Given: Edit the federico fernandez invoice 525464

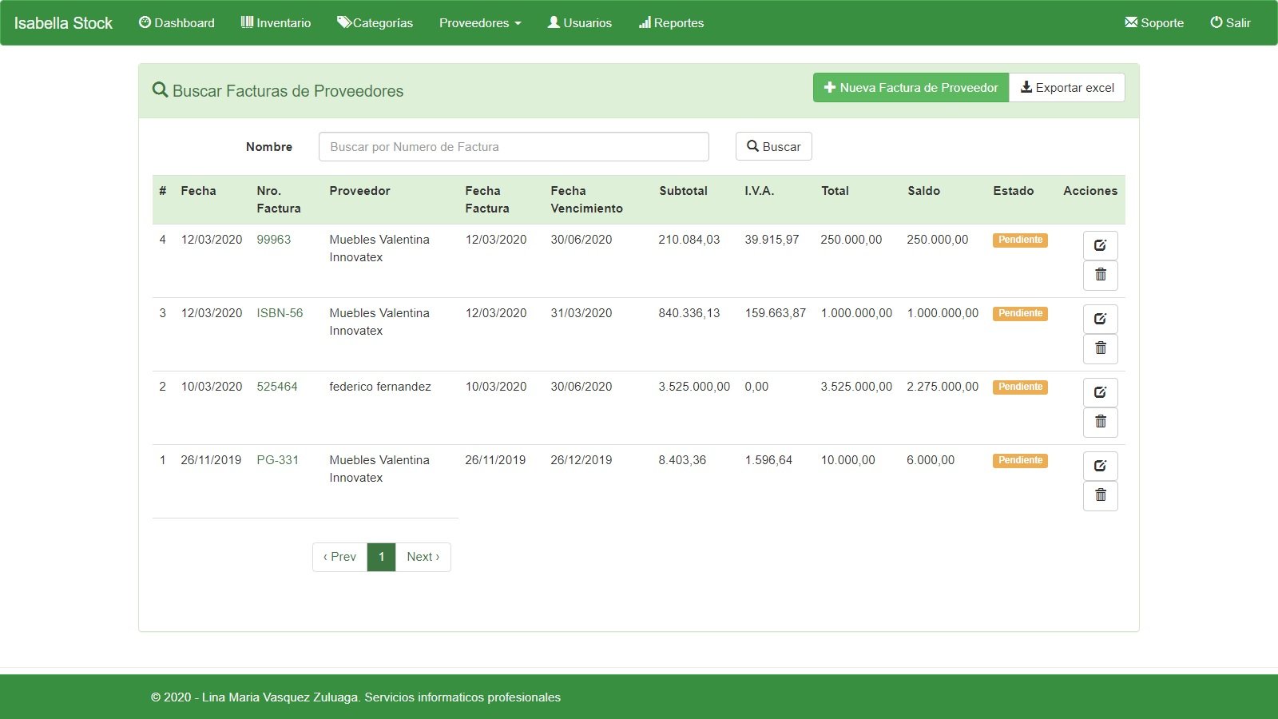Looking at the screenshot, I should click(x=1100, y=392).
